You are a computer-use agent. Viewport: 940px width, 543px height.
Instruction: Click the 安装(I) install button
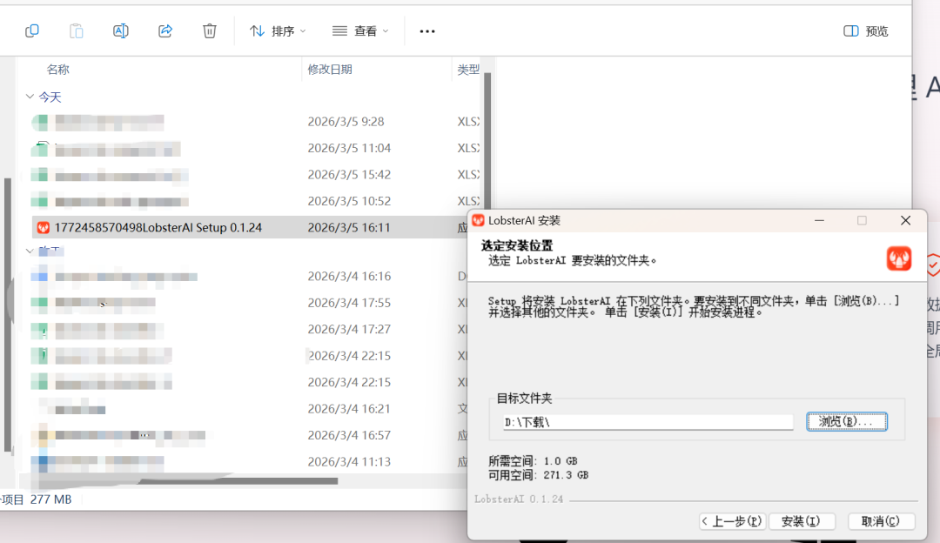pyautogui.click(x=801, y=521)
